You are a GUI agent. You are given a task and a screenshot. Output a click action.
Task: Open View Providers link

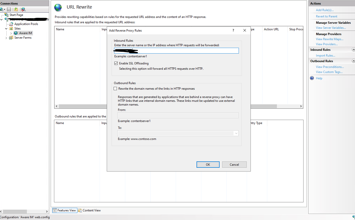pyautogui.click(x=327, y=44)
